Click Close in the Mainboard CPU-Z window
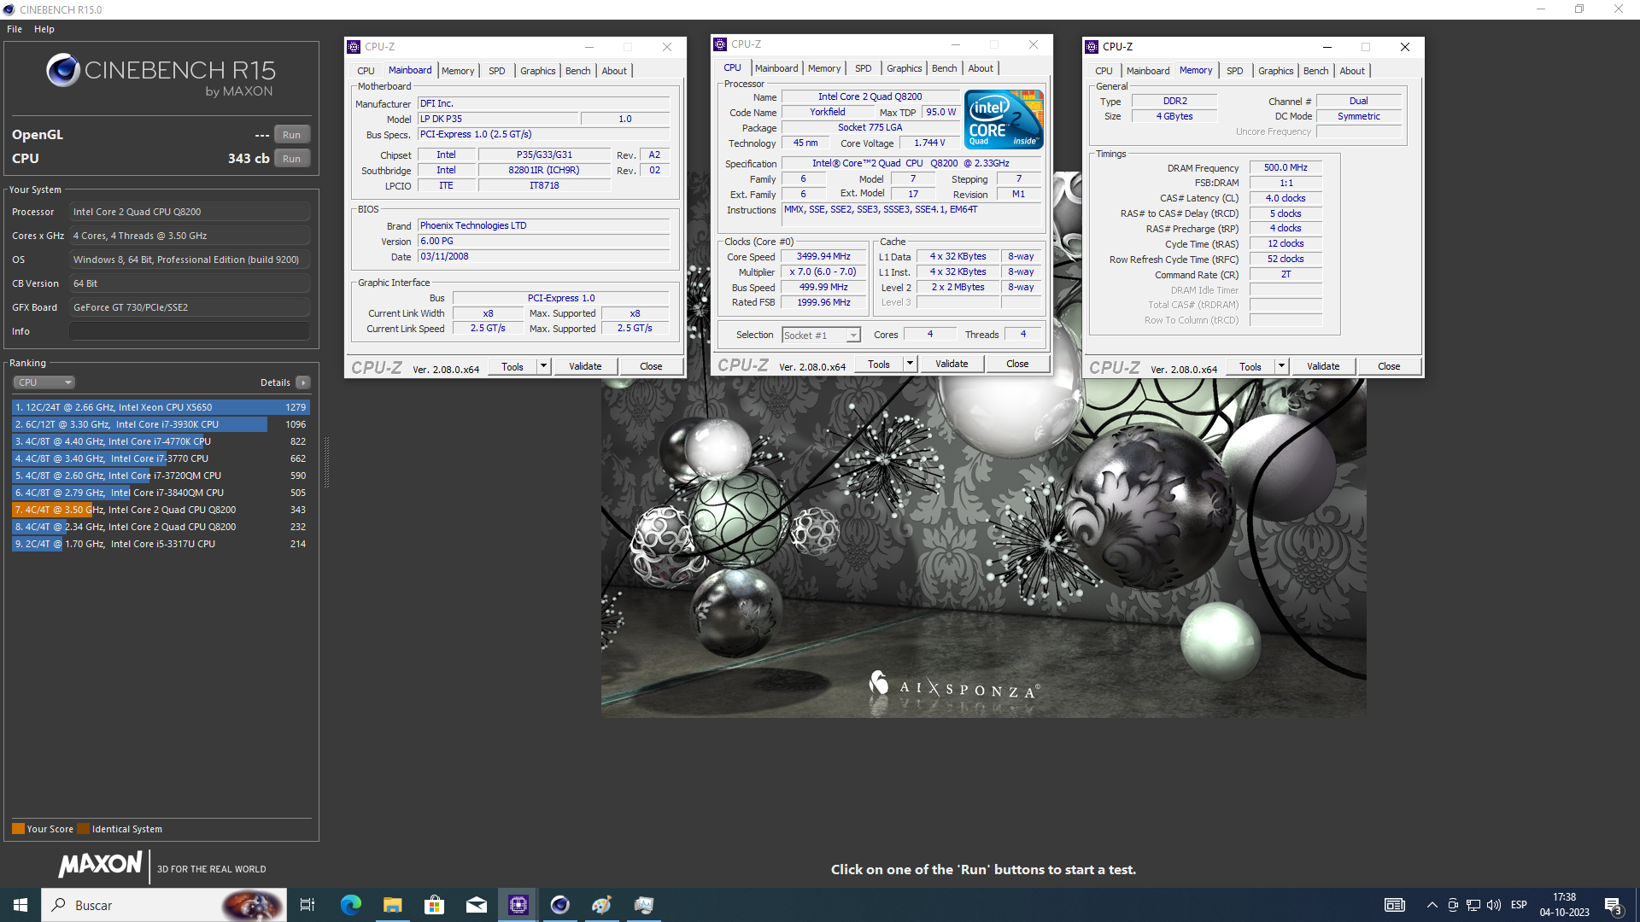Viewport: 1640px width, 922px height. (x=651, y=366)
